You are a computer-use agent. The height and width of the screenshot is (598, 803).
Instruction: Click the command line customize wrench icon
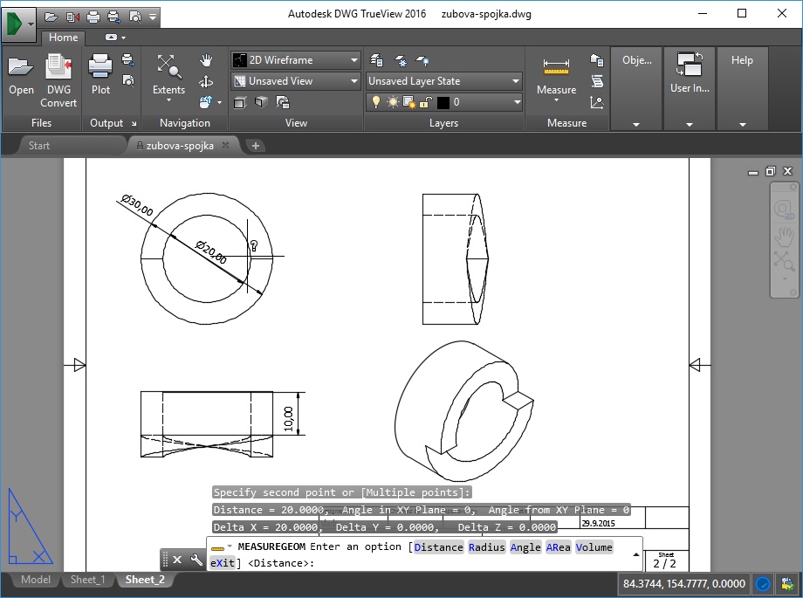196,560
